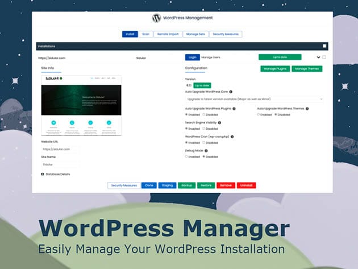The height and width of the screenshot is (269, 358).
Task: Click info icon beside Auto Upgrade WordPress Themes
Action: [x=307, y=107]
